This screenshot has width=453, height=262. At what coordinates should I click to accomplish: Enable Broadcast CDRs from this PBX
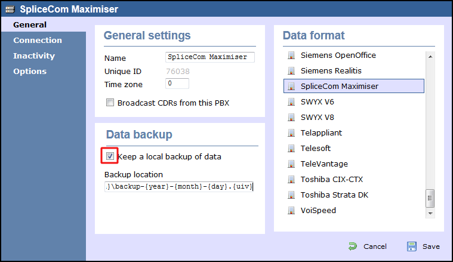click(x=110, y=103)
